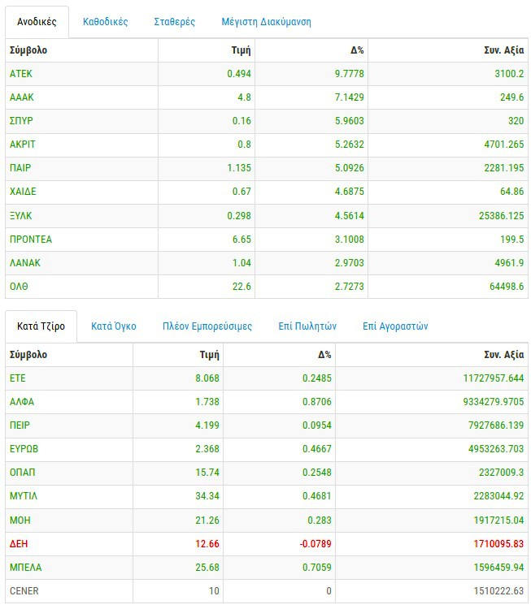Open the ΑΑΑΚ stock symbol link

[x=22, y=97]
